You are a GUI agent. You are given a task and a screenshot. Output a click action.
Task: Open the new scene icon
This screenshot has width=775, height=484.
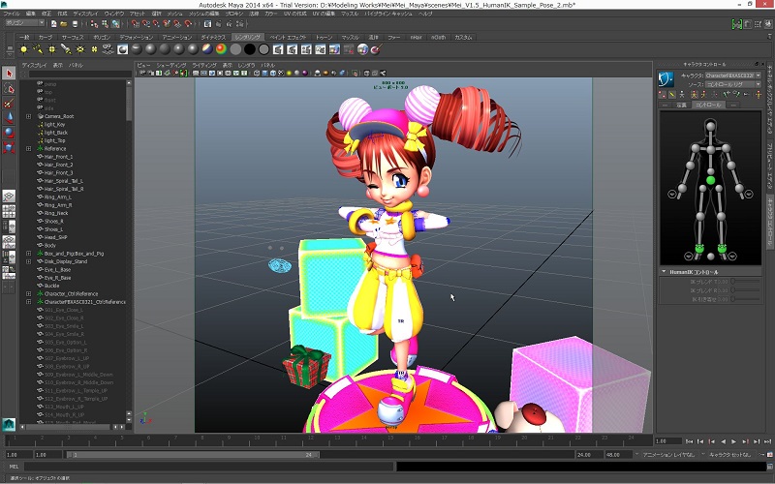53,23
